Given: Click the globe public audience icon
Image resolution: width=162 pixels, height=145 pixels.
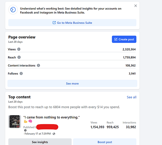Looking at the screenshot, I should click(54, 134).
